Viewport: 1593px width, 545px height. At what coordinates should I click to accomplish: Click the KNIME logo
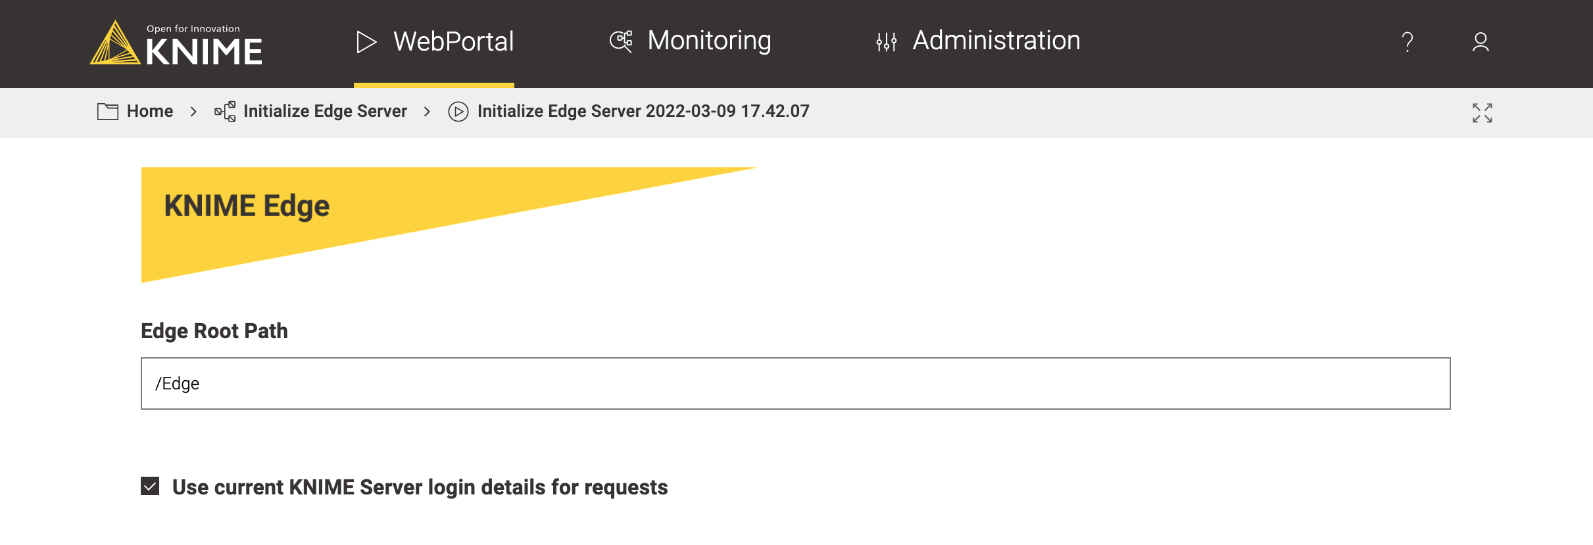[x=176, y=43]
